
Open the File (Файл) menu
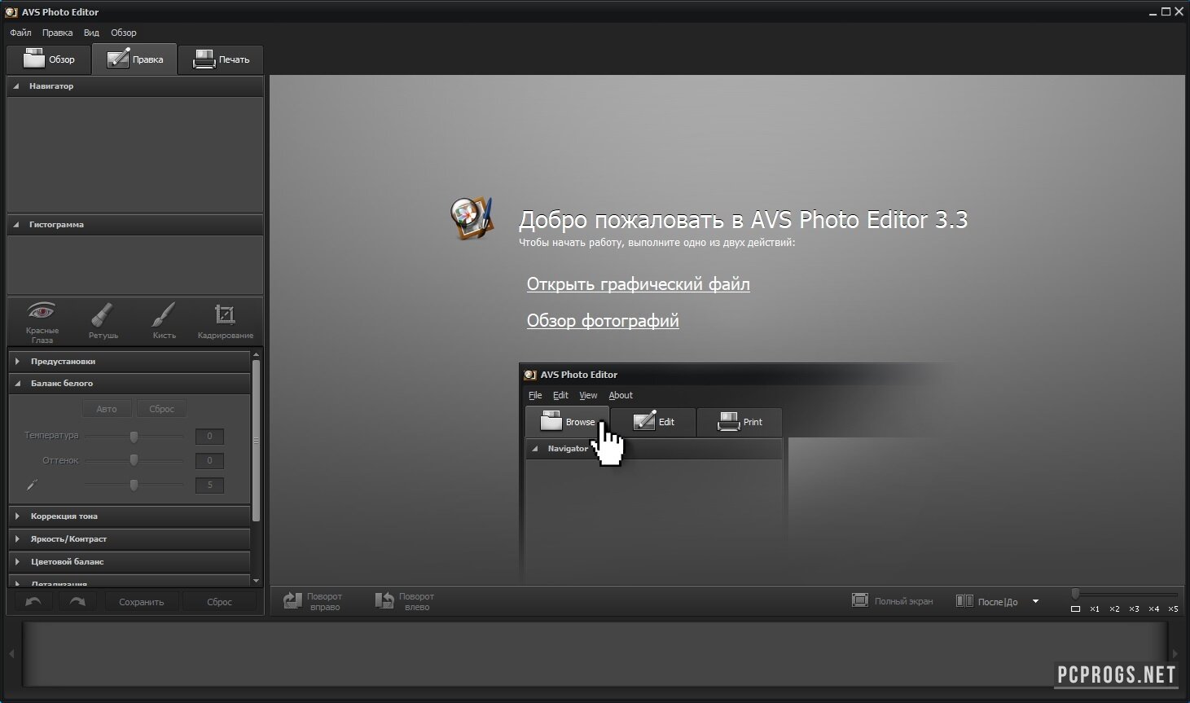click(x=20, y=33)
